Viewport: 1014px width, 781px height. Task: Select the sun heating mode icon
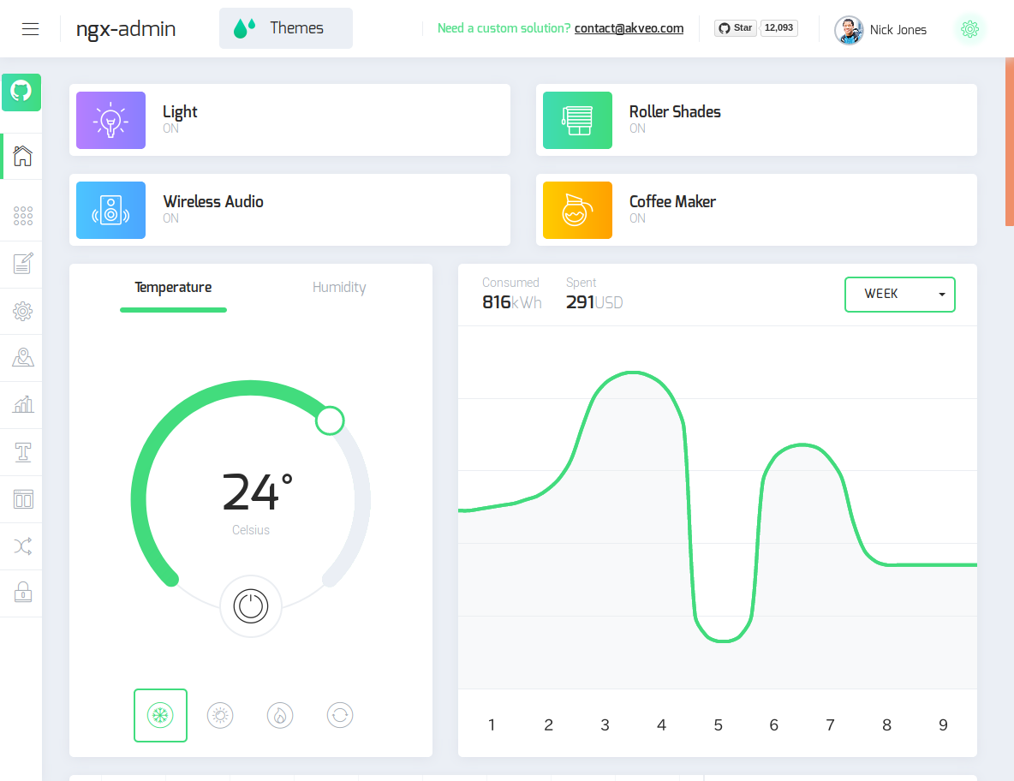pos(220,715)
